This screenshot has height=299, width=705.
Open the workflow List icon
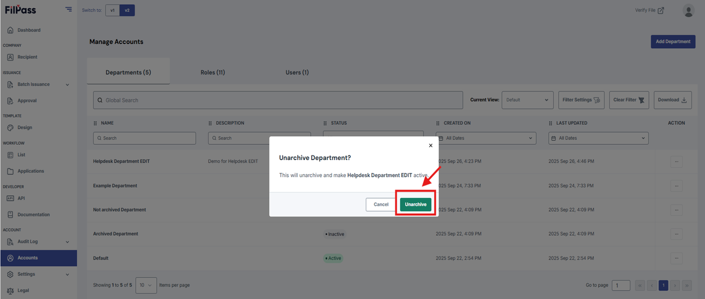[11, 155]
